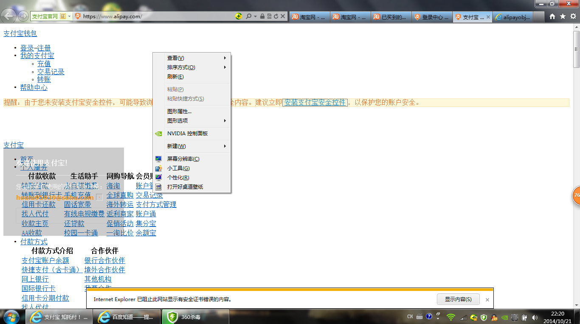Viewport: 580px width, 324px height.
Task: Click the 安装支付宝安全控件 link
Action: coord(315,102)
